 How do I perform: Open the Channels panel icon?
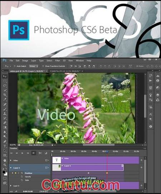pos(158,100)
